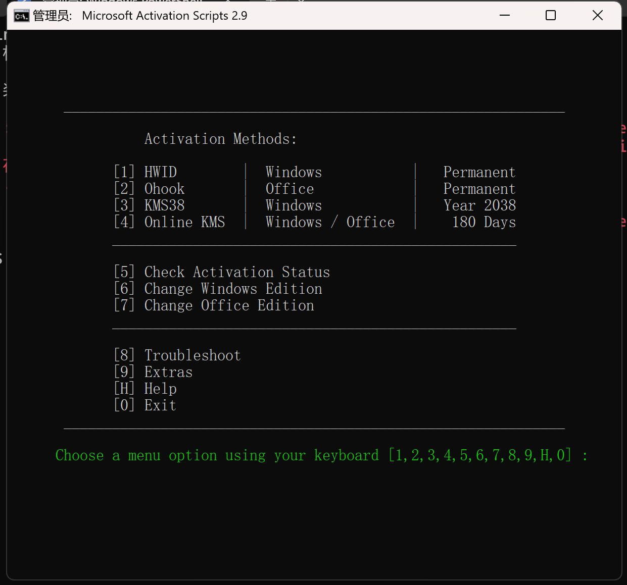Maximize the Microsoft Activation Scripts window
Viewport: 627px width, 585px height.
(551, 15)
